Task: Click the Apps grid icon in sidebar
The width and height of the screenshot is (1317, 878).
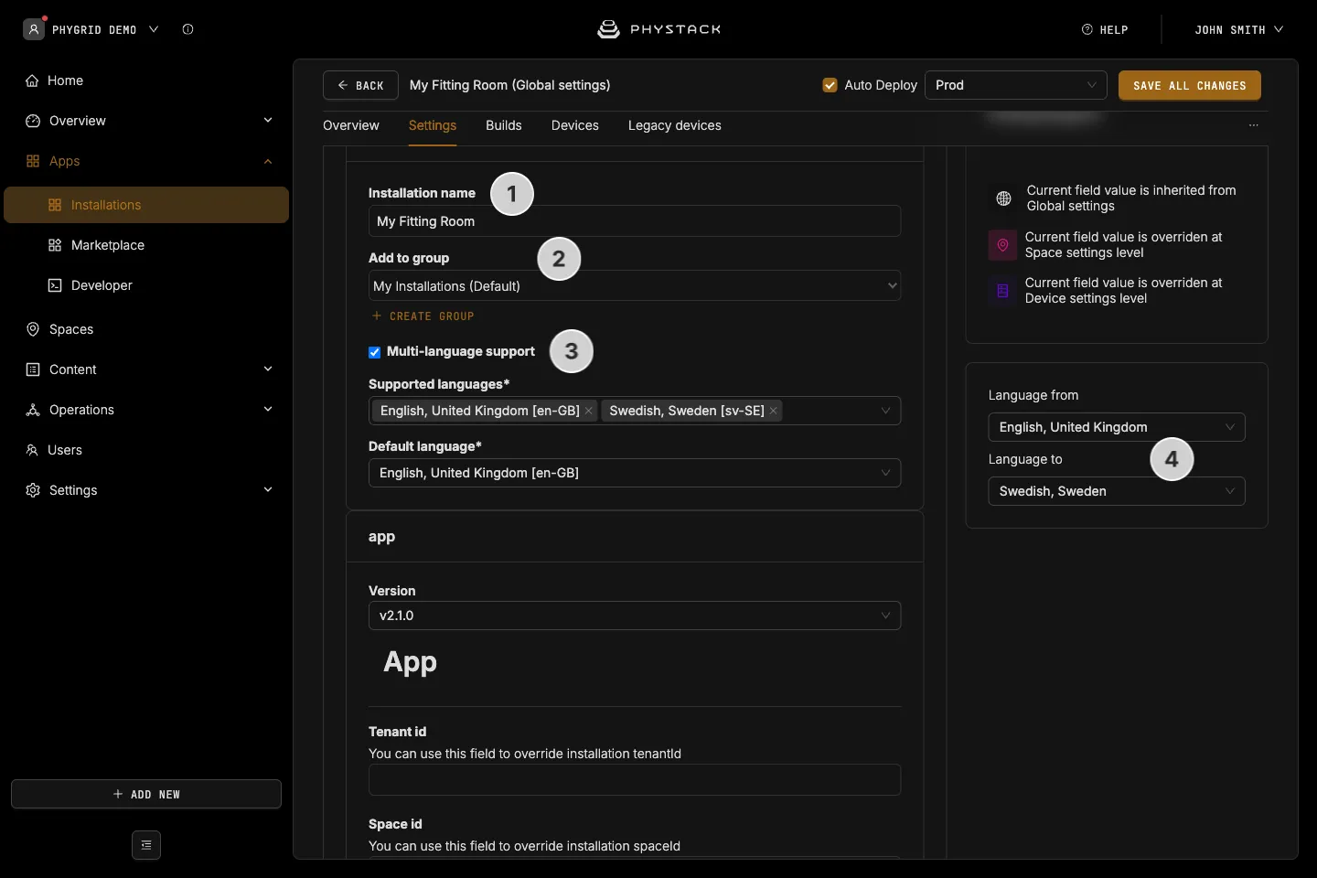Action: pos(33,161)
